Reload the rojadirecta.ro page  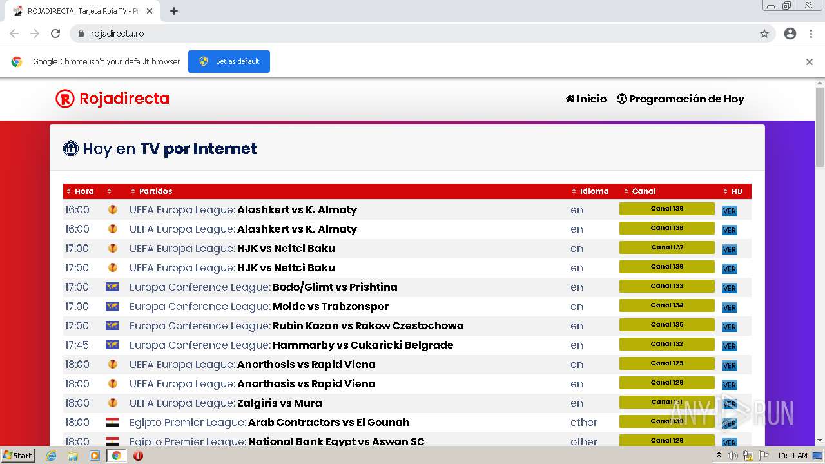coord(55,34)
